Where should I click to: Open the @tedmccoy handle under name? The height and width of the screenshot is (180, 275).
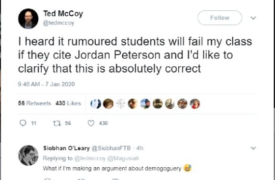[x=59, y=23]
